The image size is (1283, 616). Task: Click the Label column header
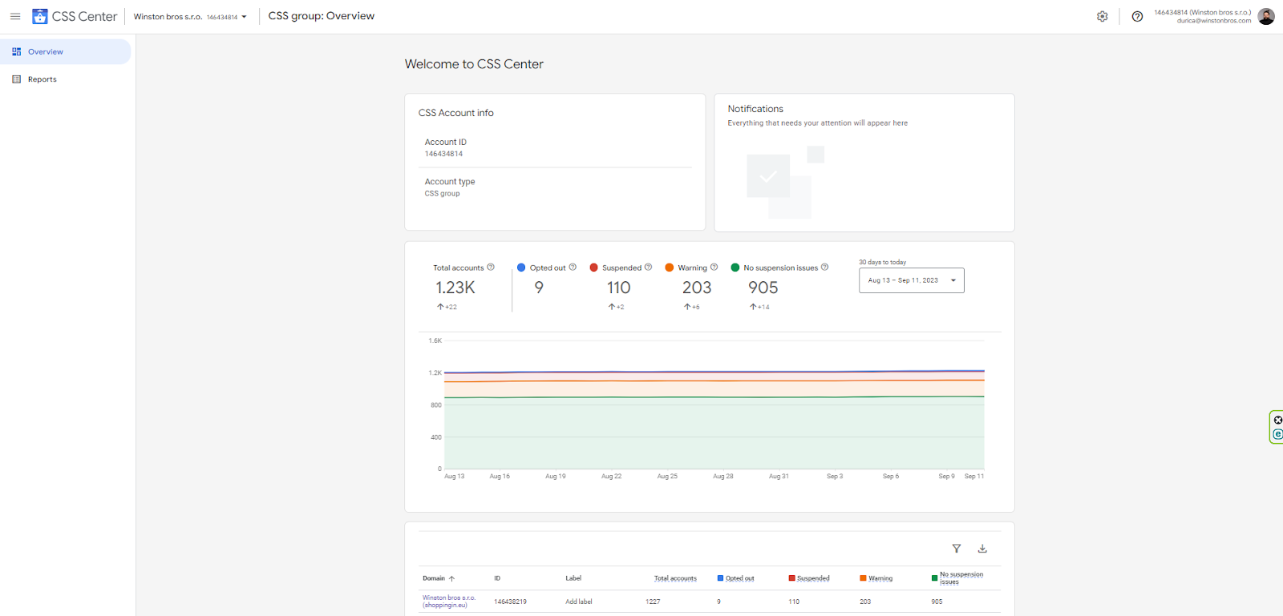coord(573,578)
